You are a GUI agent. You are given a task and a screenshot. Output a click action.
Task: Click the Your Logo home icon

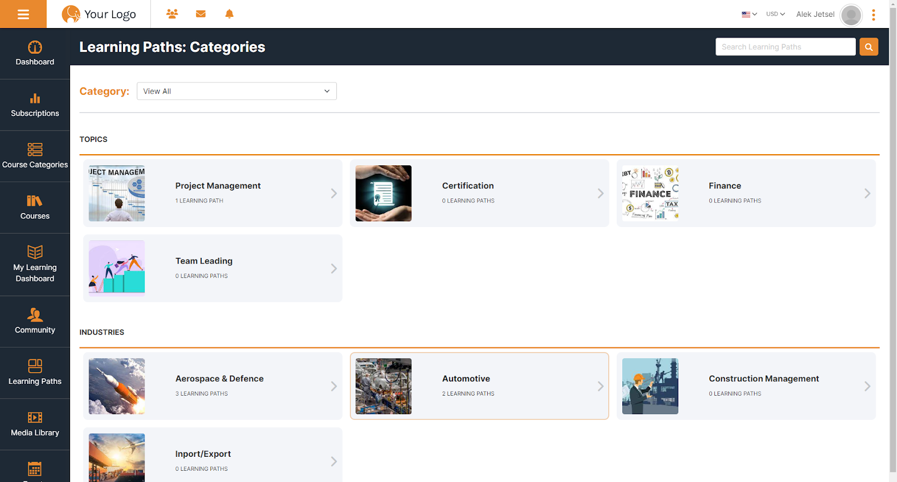click(99, 14)
